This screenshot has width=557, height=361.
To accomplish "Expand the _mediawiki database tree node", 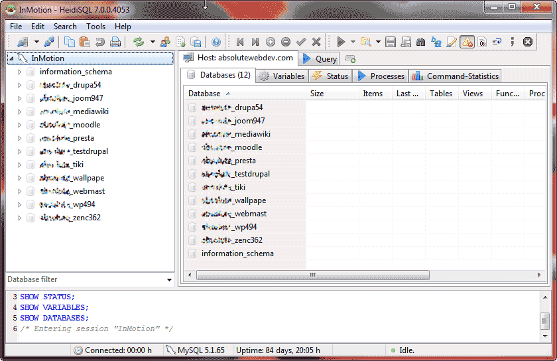I will tap(19, 111).
